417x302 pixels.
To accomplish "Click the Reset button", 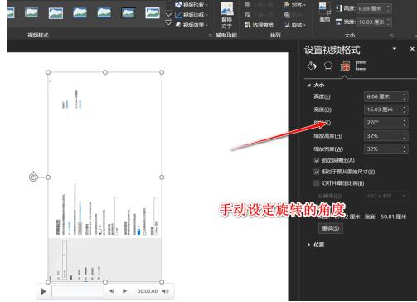I will 331,228.
